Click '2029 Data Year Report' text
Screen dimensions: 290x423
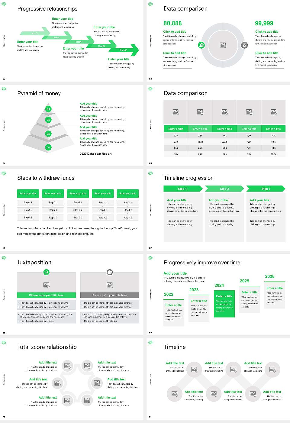95,154
